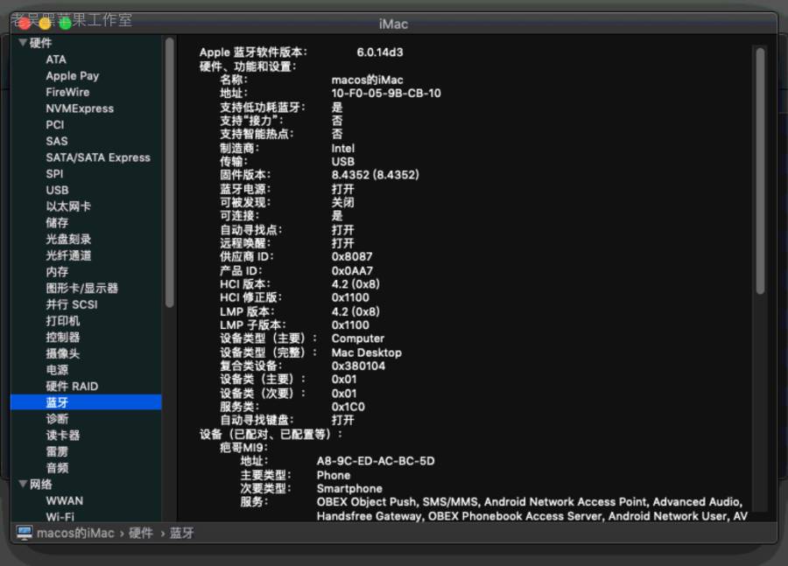
Task: Select 音频 in the sidebar
Action: coord(57,468)
